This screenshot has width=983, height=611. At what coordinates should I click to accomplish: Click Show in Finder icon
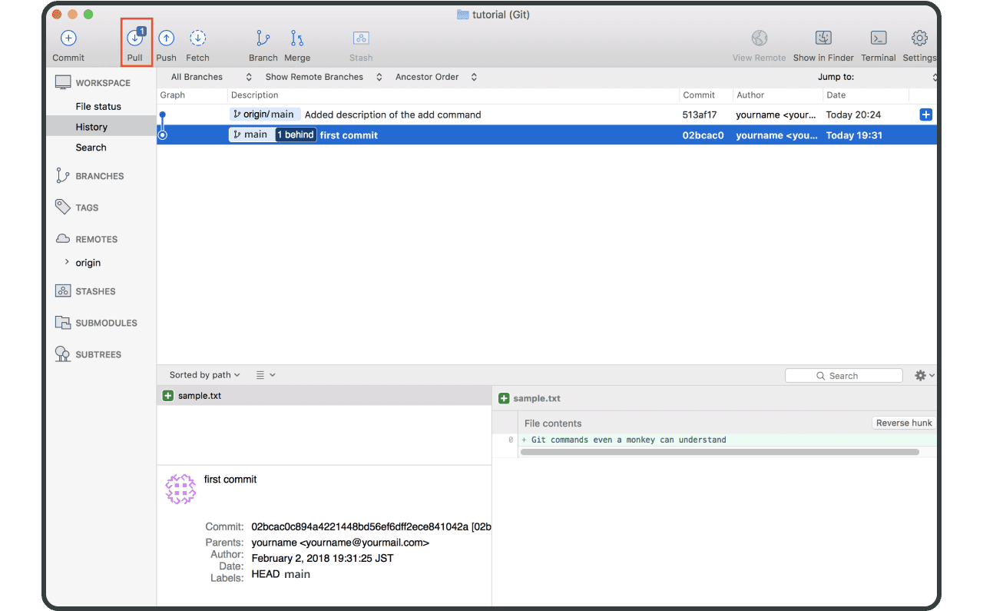click(x=823, y=38)
